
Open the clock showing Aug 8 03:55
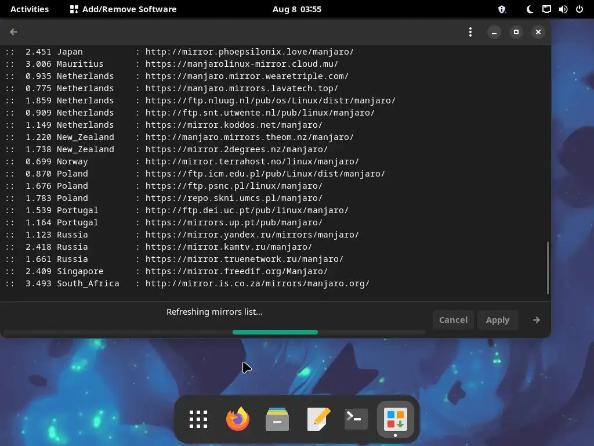(297, 9)
